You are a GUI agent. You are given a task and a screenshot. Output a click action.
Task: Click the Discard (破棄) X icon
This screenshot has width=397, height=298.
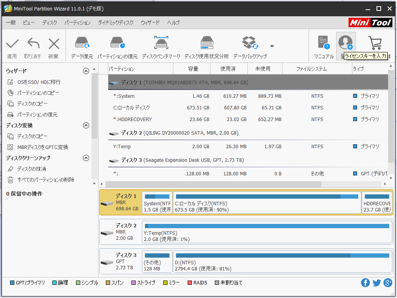[54, 43]
